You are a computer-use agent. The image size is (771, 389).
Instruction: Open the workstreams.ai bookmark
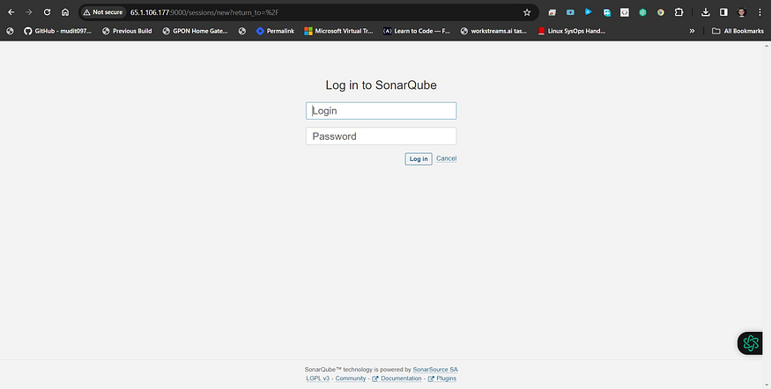tap(493, 31)
